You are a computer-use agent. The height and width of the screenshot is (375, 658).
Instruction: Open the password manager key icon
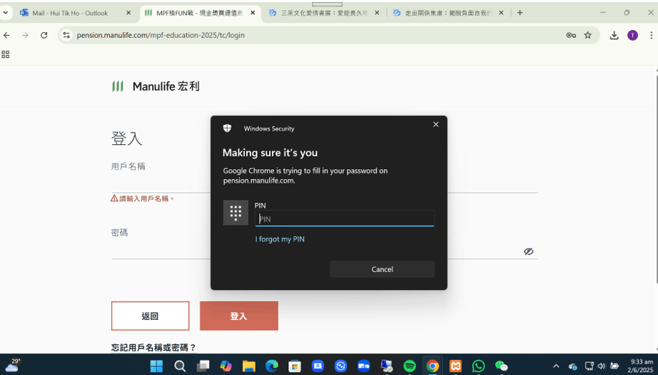click(571, 35)
